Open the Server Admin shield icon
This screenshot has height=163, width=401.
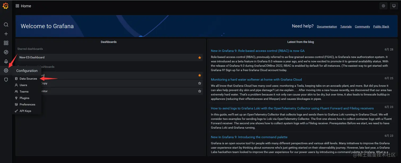tap(6, 80)
